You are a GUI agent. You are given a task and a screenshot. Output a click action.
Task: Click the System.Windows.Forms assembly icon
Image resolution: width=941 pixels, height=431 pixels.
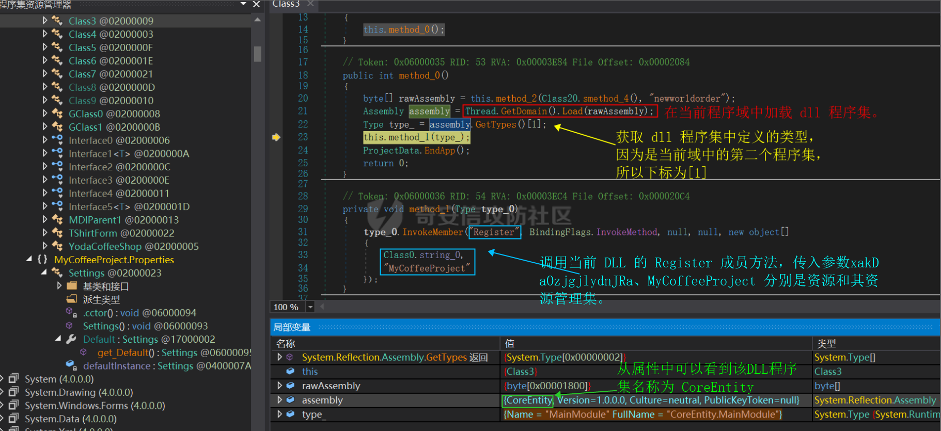[x=14, y=405]
